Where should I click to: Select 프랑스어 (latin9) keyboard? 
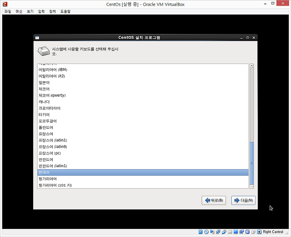pos(143,147)
